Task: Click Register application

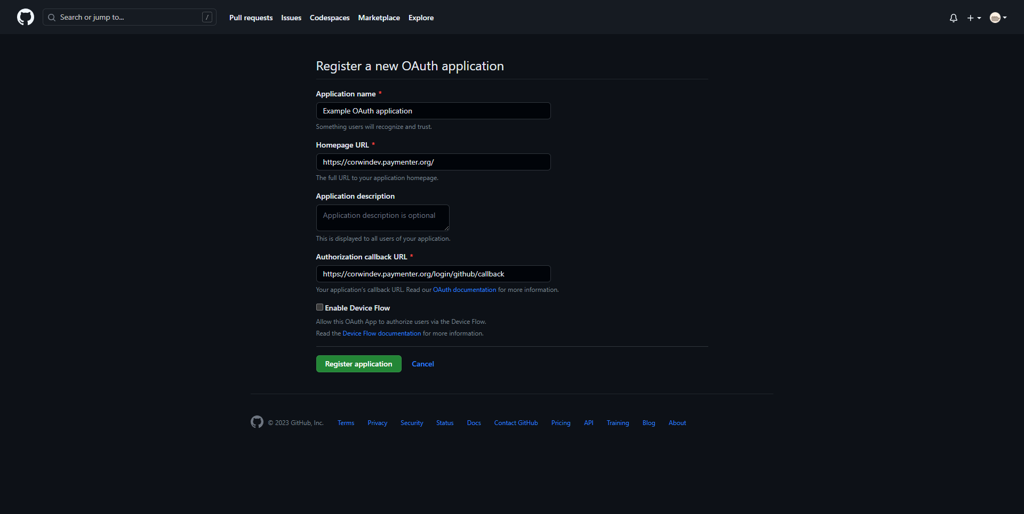Action: coord(358,364)
